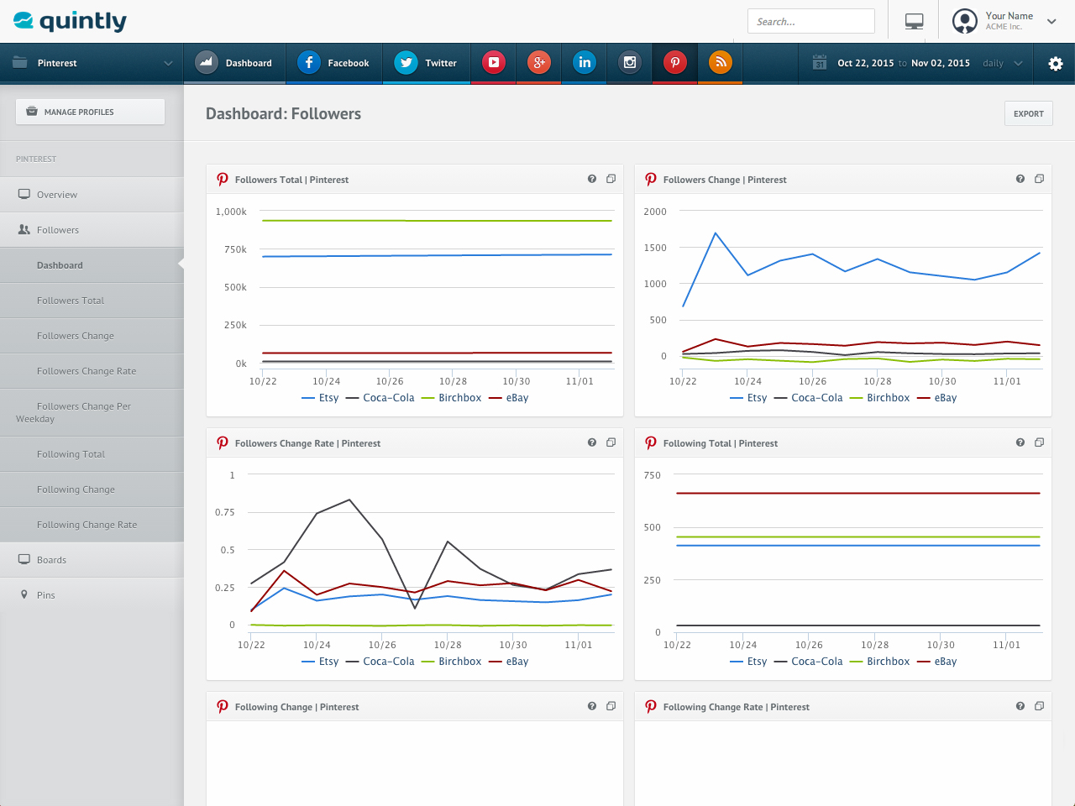
Task: Click the calendar icon beside date range
Action: (x=820, y=63)
